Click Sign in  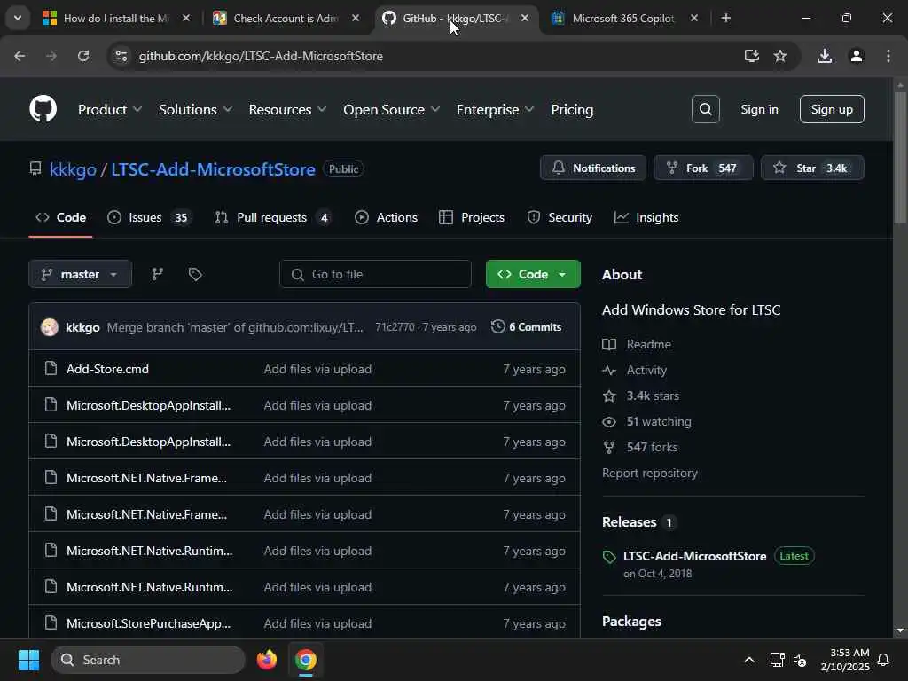pyautogui.click(x=759, y=109)
